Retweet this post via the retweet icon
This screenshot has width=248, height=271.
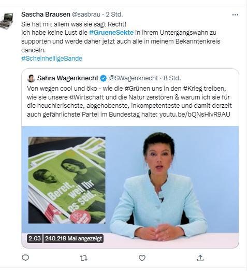pos(83,258)
